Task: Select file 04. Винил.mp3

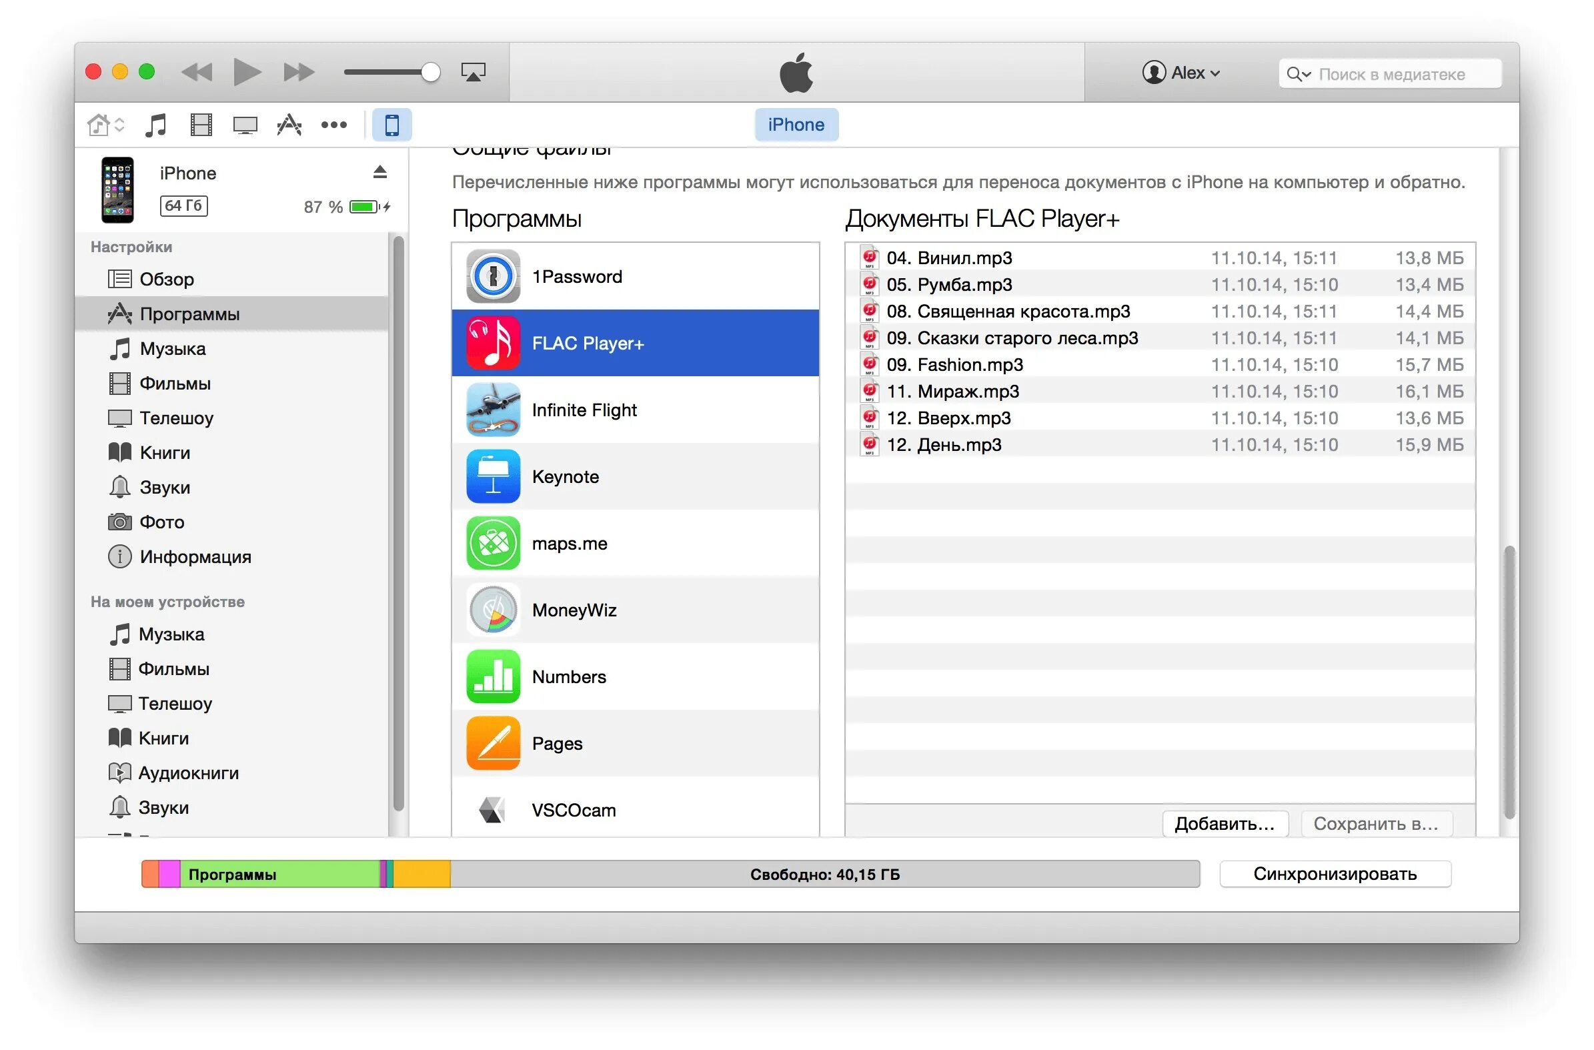Action: pyautogui.click(x=1160, y=257)
